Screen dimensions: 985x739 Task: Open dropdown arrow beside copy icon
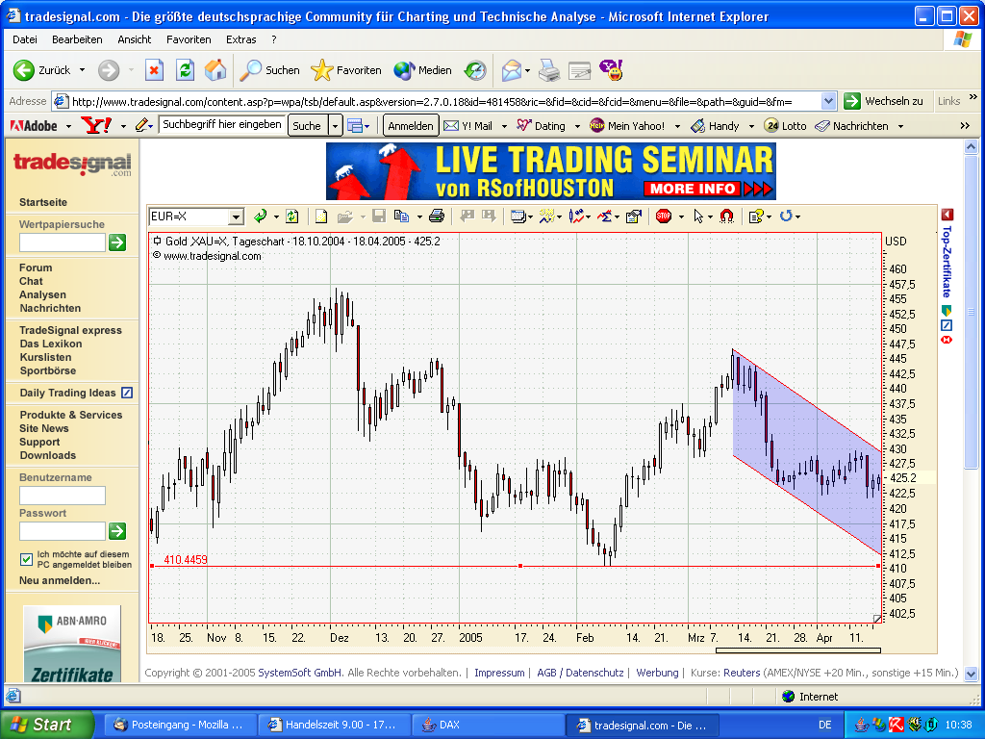point(419,217)
